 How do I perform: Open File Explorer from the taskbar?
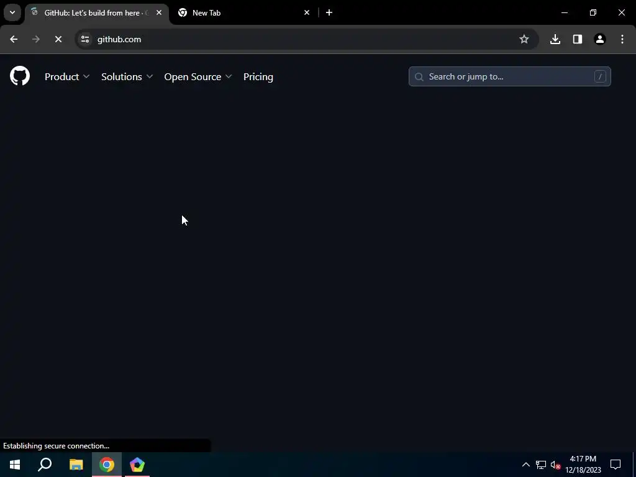(76, 465)
